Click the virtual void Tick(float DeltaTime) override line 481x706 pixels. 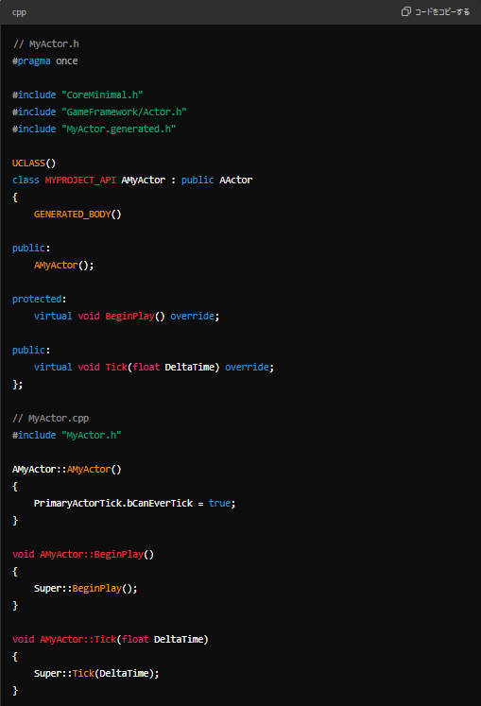pos(154,367)
